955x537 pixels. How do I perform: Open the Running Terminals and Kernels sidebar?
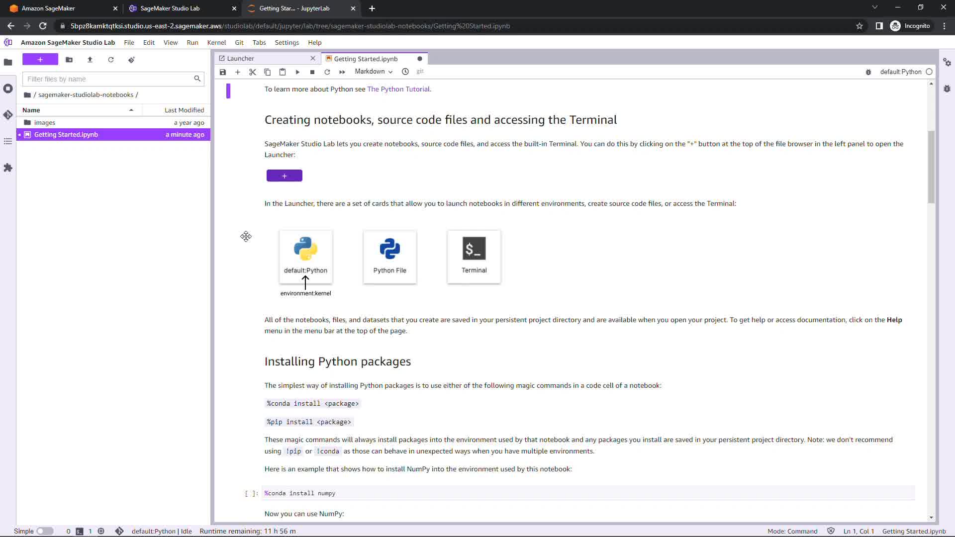pyautogui.click(x=8, y=89)
